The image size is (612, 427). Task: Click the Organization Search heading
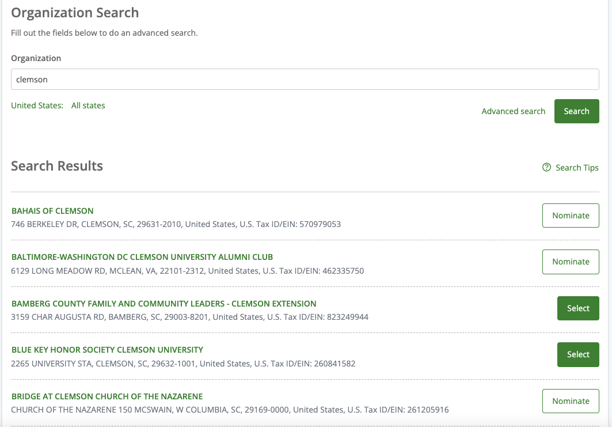(75, 13)
